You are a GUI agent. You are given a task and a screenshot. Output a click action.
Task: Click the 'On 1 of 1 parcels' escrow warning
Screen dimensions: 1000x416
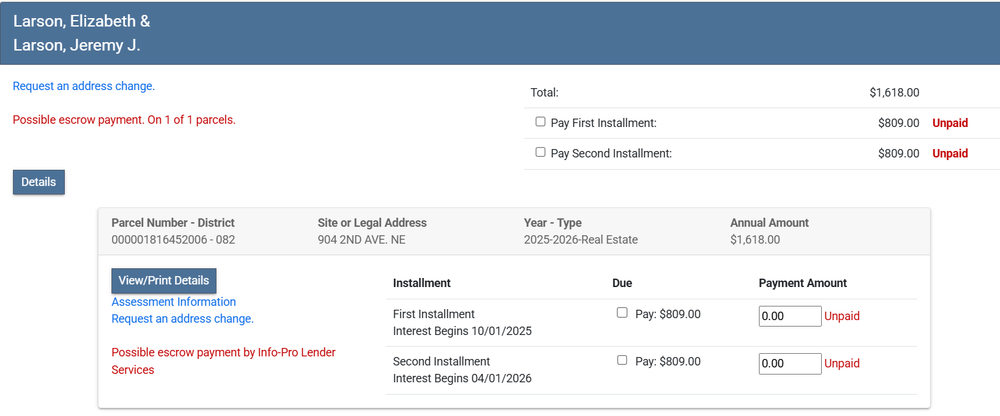pos(124,120)
